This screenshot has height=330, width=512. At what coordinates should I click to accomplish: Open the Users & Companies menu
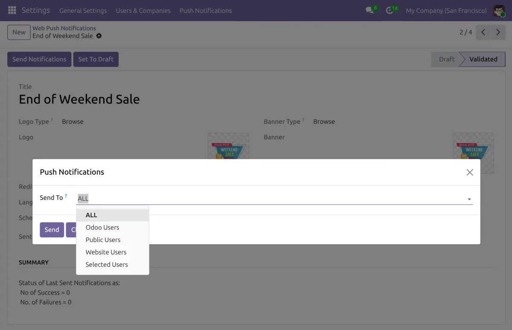click(x=143, y=11)
